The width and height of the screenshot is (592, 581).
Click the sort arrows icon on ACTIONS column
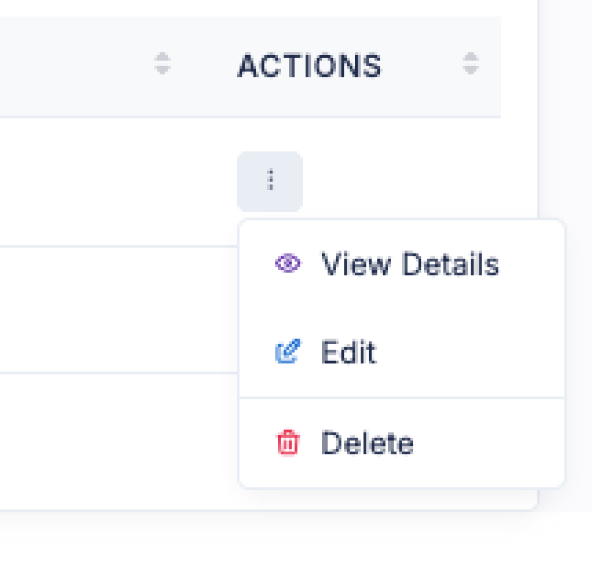pos(471,64)
